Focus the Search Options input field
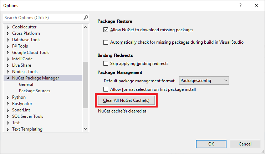The height and width of the screenshot is (154, 265). point(44,18)
